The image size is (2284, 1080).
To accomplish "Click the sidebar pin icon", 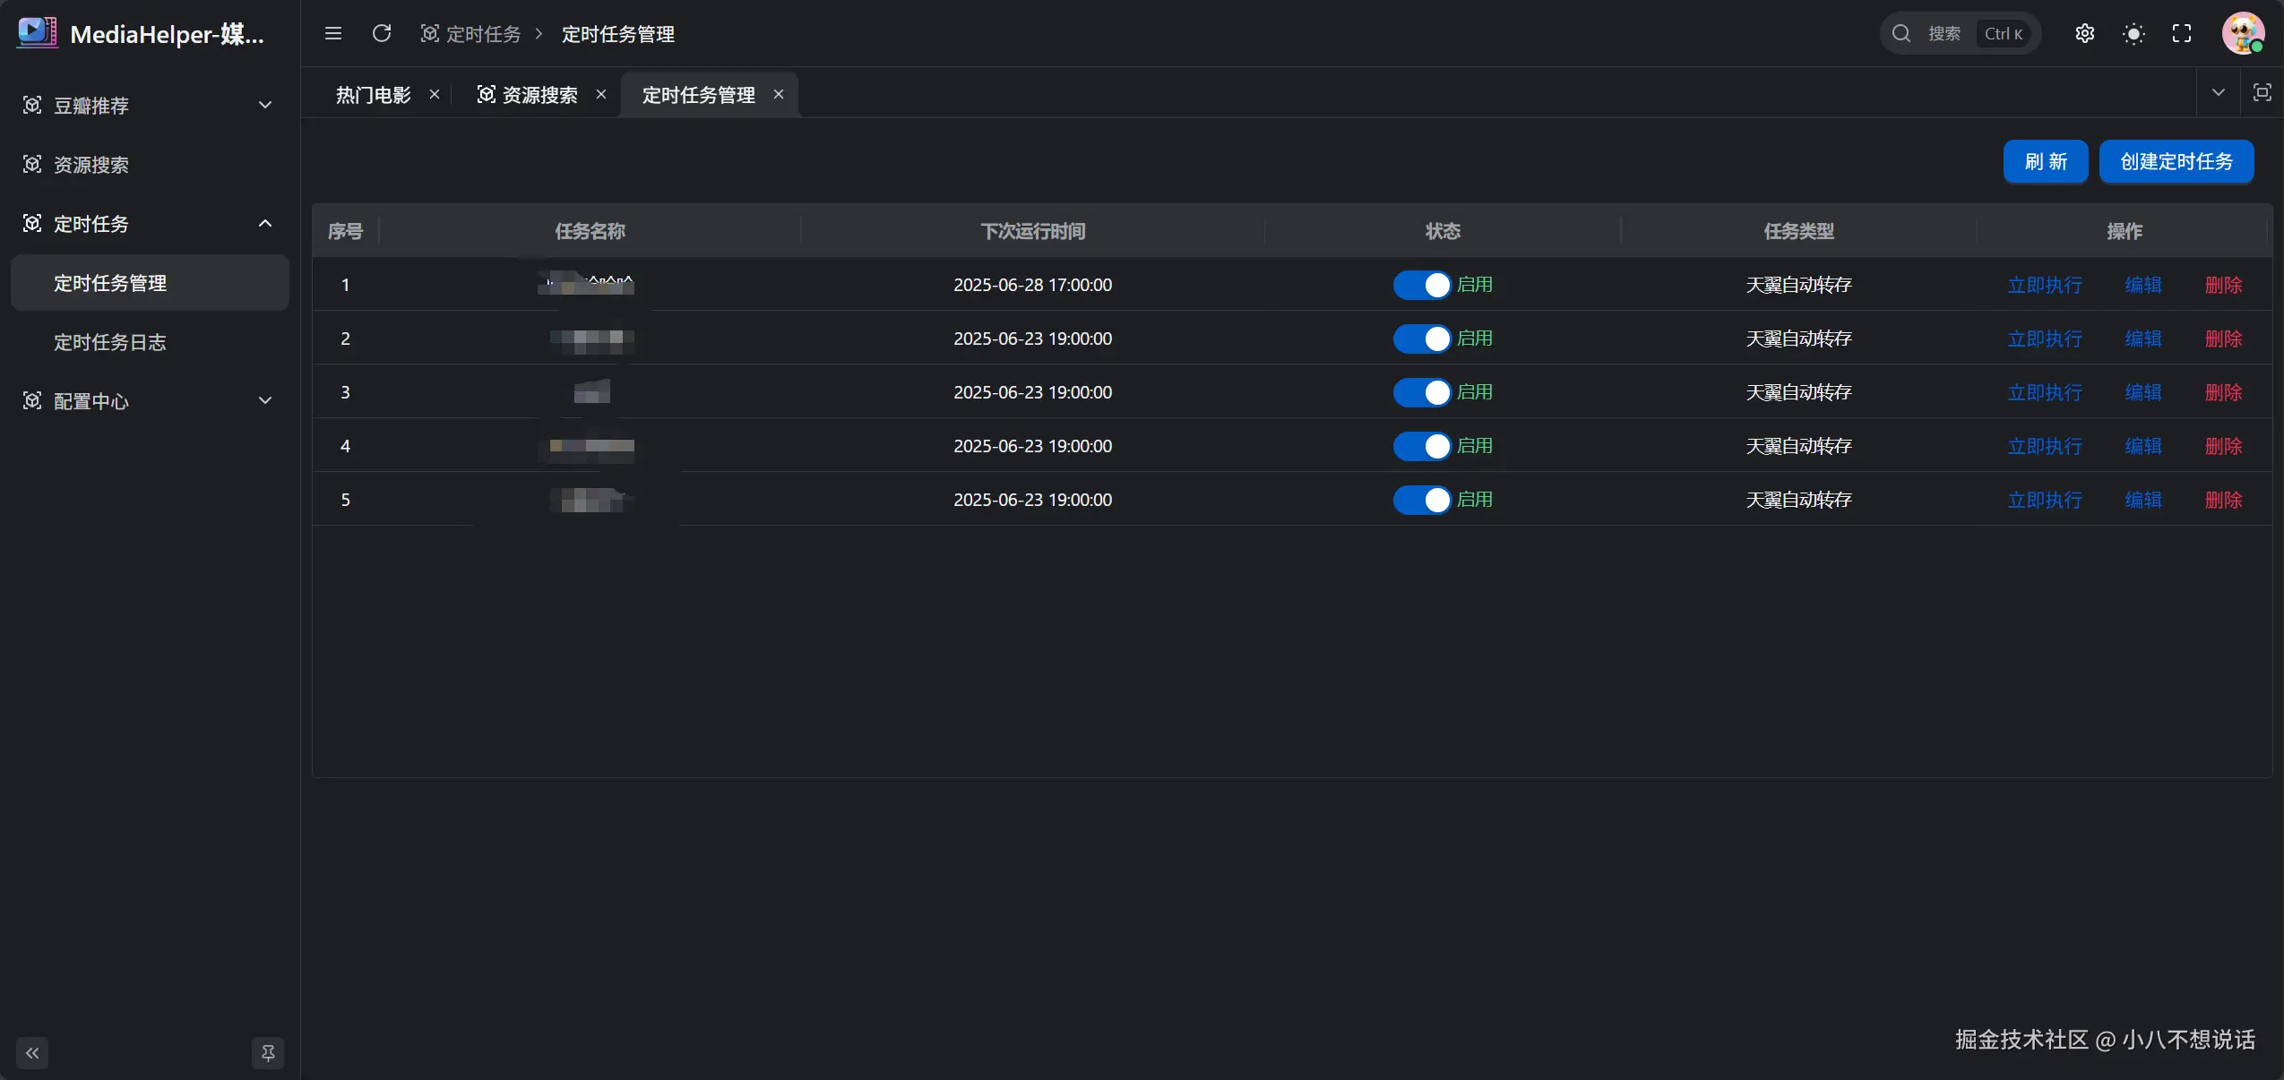I will 268,1053.
